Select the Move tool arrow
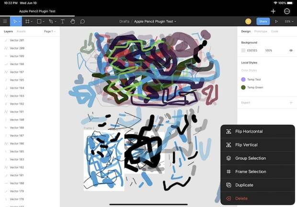The image size is (297, 207). [15, 22]
